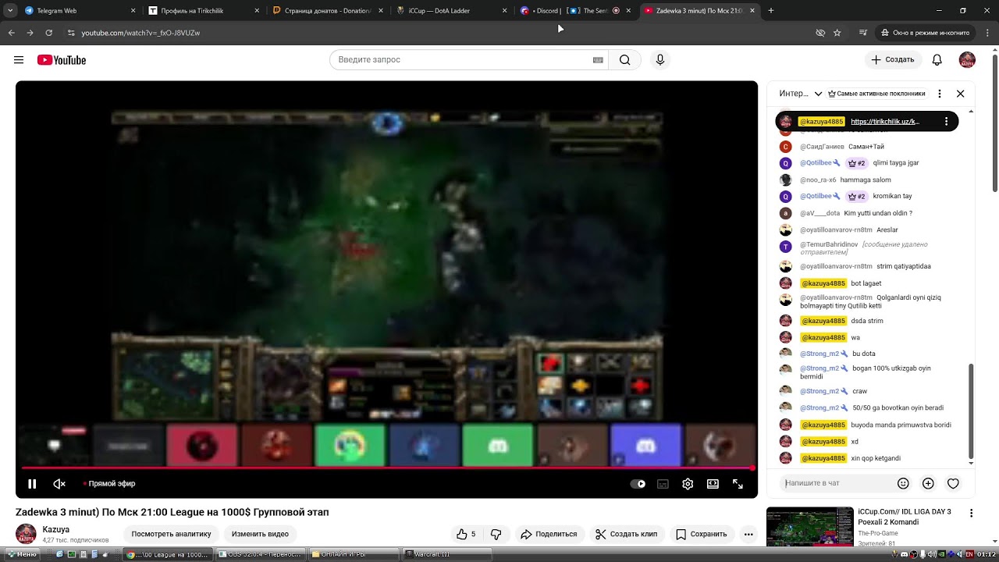The width and height of the screenshot is (999, 562).
Task: Open more actions ellipsis under video
Action: [748, 534]
